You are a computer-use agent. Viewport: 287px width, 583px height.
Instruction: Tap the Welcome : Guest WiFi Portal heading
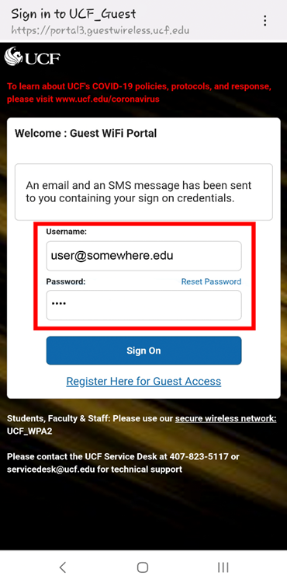point(85,133)
